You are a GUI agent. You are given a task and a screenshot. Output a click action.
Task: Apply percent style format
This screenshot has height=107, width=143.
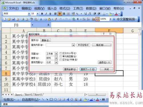click(x=77, y=14)
